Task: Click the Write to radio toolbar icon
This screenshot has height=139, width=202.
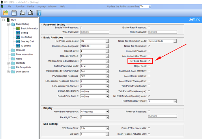Action: [30, 13]
